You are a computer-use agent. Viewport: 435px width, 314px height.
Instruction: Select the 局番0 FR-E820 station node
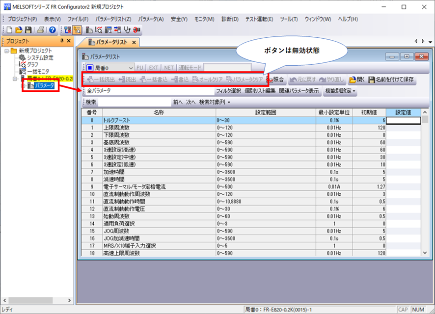tap(50, 78)
